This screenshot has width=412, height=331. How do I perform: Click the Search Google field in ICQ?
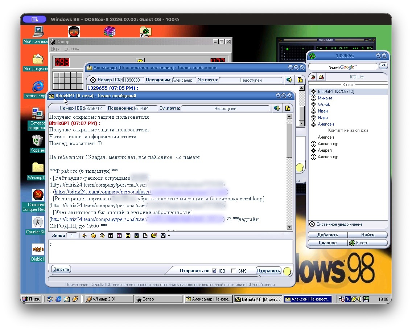point(343,67)
